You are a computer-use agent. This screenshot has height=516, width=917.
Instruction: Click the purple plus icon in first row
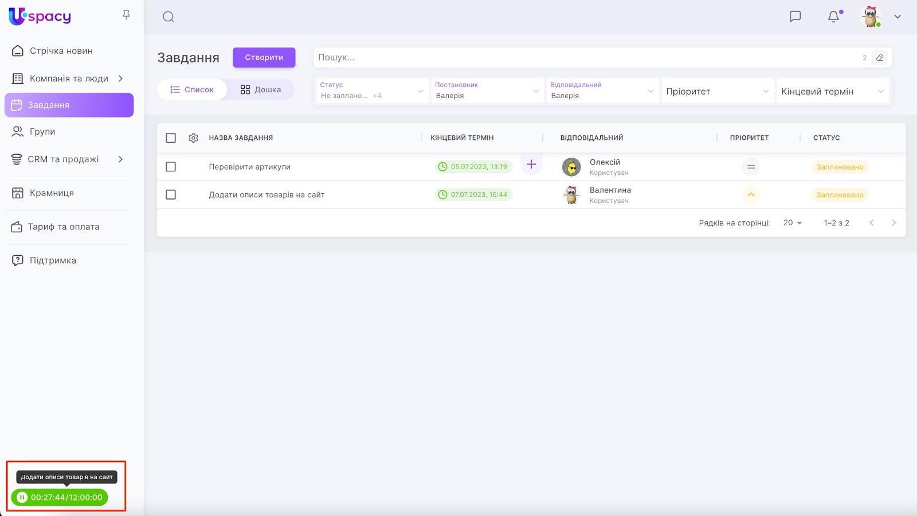pos(531,165)
